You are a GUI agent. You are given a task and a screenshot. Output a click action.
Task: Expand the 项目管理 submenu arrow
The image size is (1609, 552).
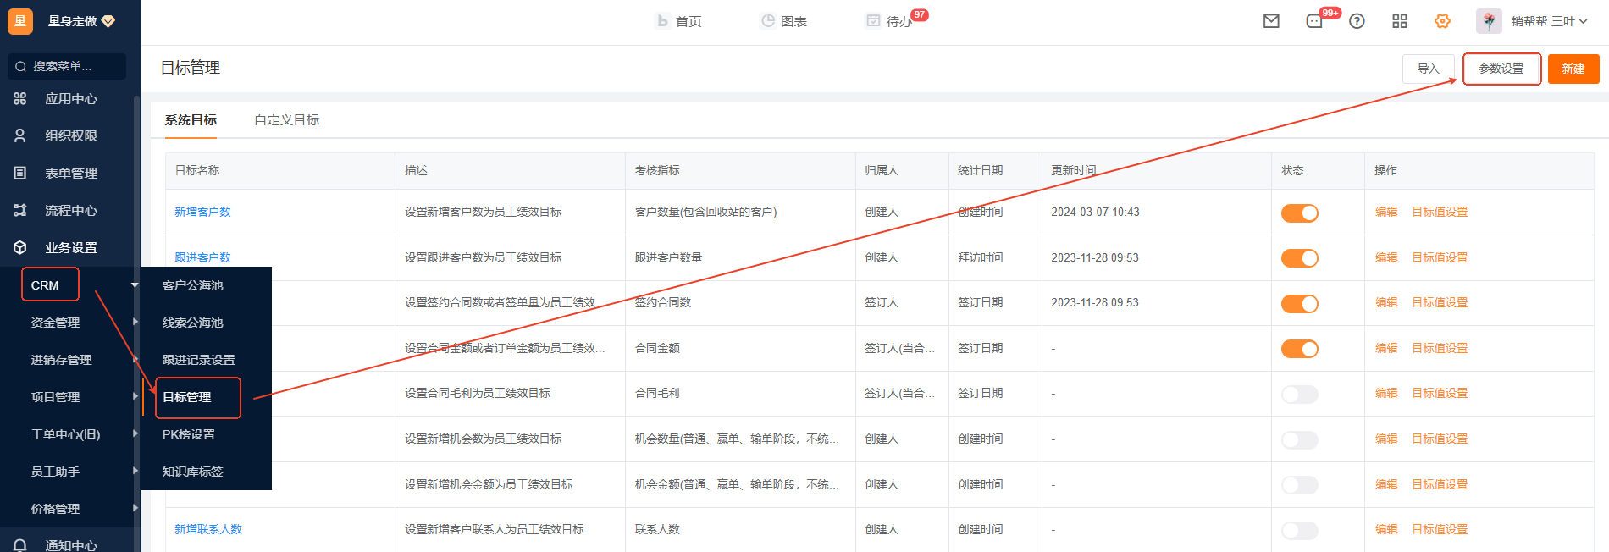pos(135,396)
